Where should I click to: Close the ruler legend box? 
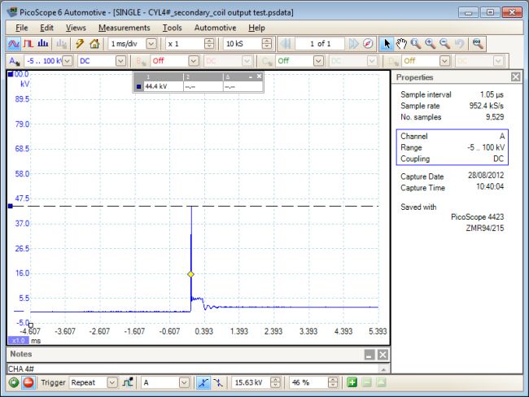pos(259,76)
